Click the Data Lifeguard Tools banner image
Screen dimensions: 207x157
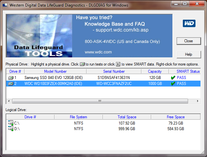39,36
